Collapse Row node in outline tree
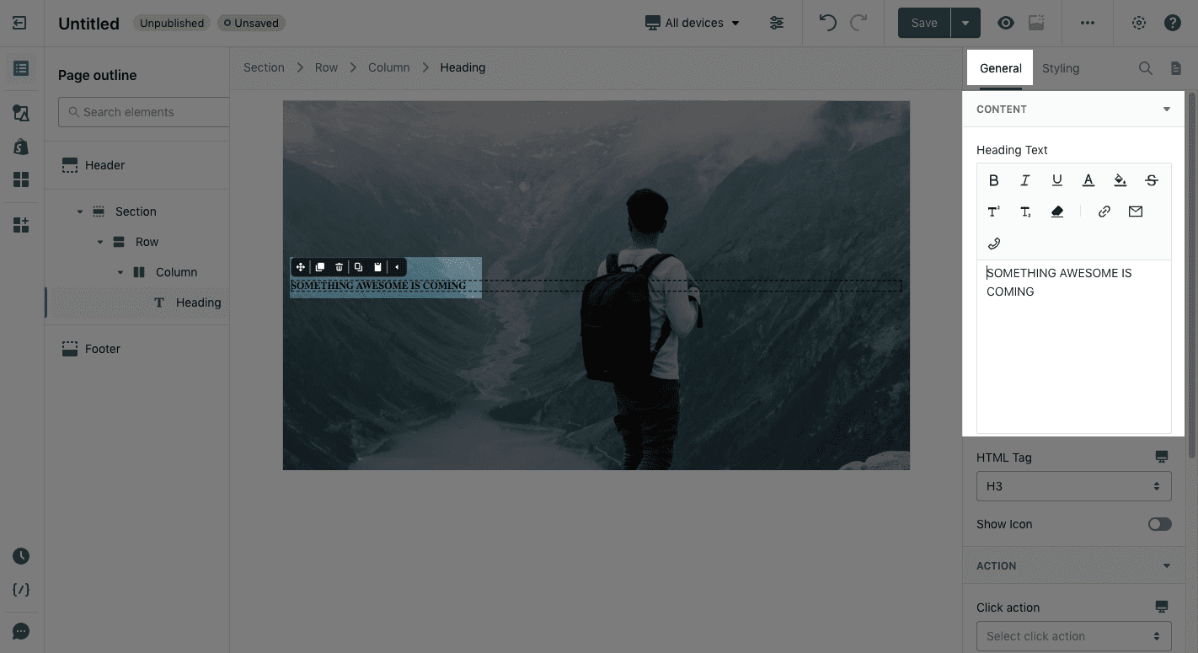Viewport: 1198px width, 653px height. [x=100, y=242]
